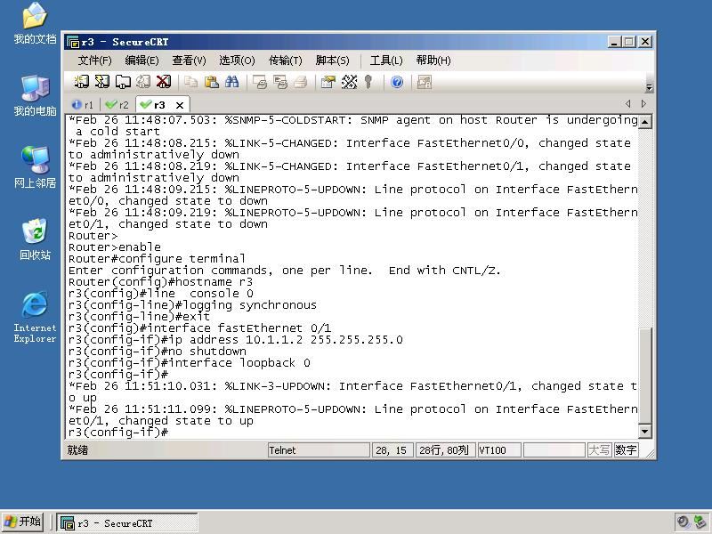Click the terminal vertical scrollbar thumb
712x534 pixels.
click(644, 375)
